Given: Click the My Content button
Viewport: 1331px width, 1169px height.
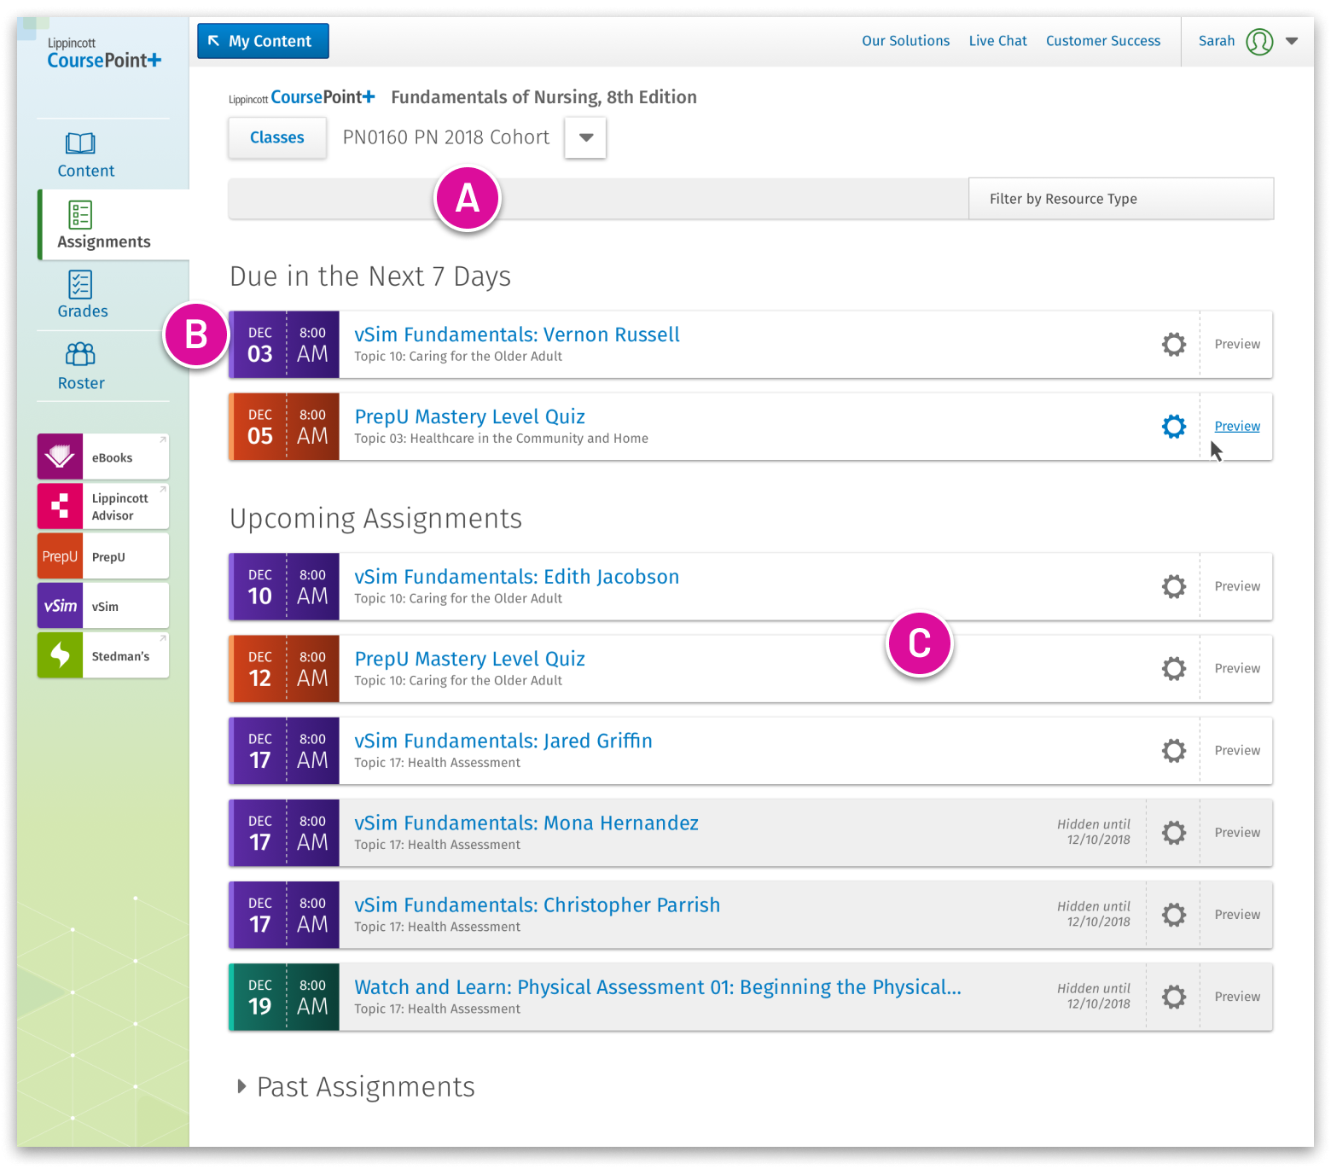Looking at the screenshot, I should [263, 41].
